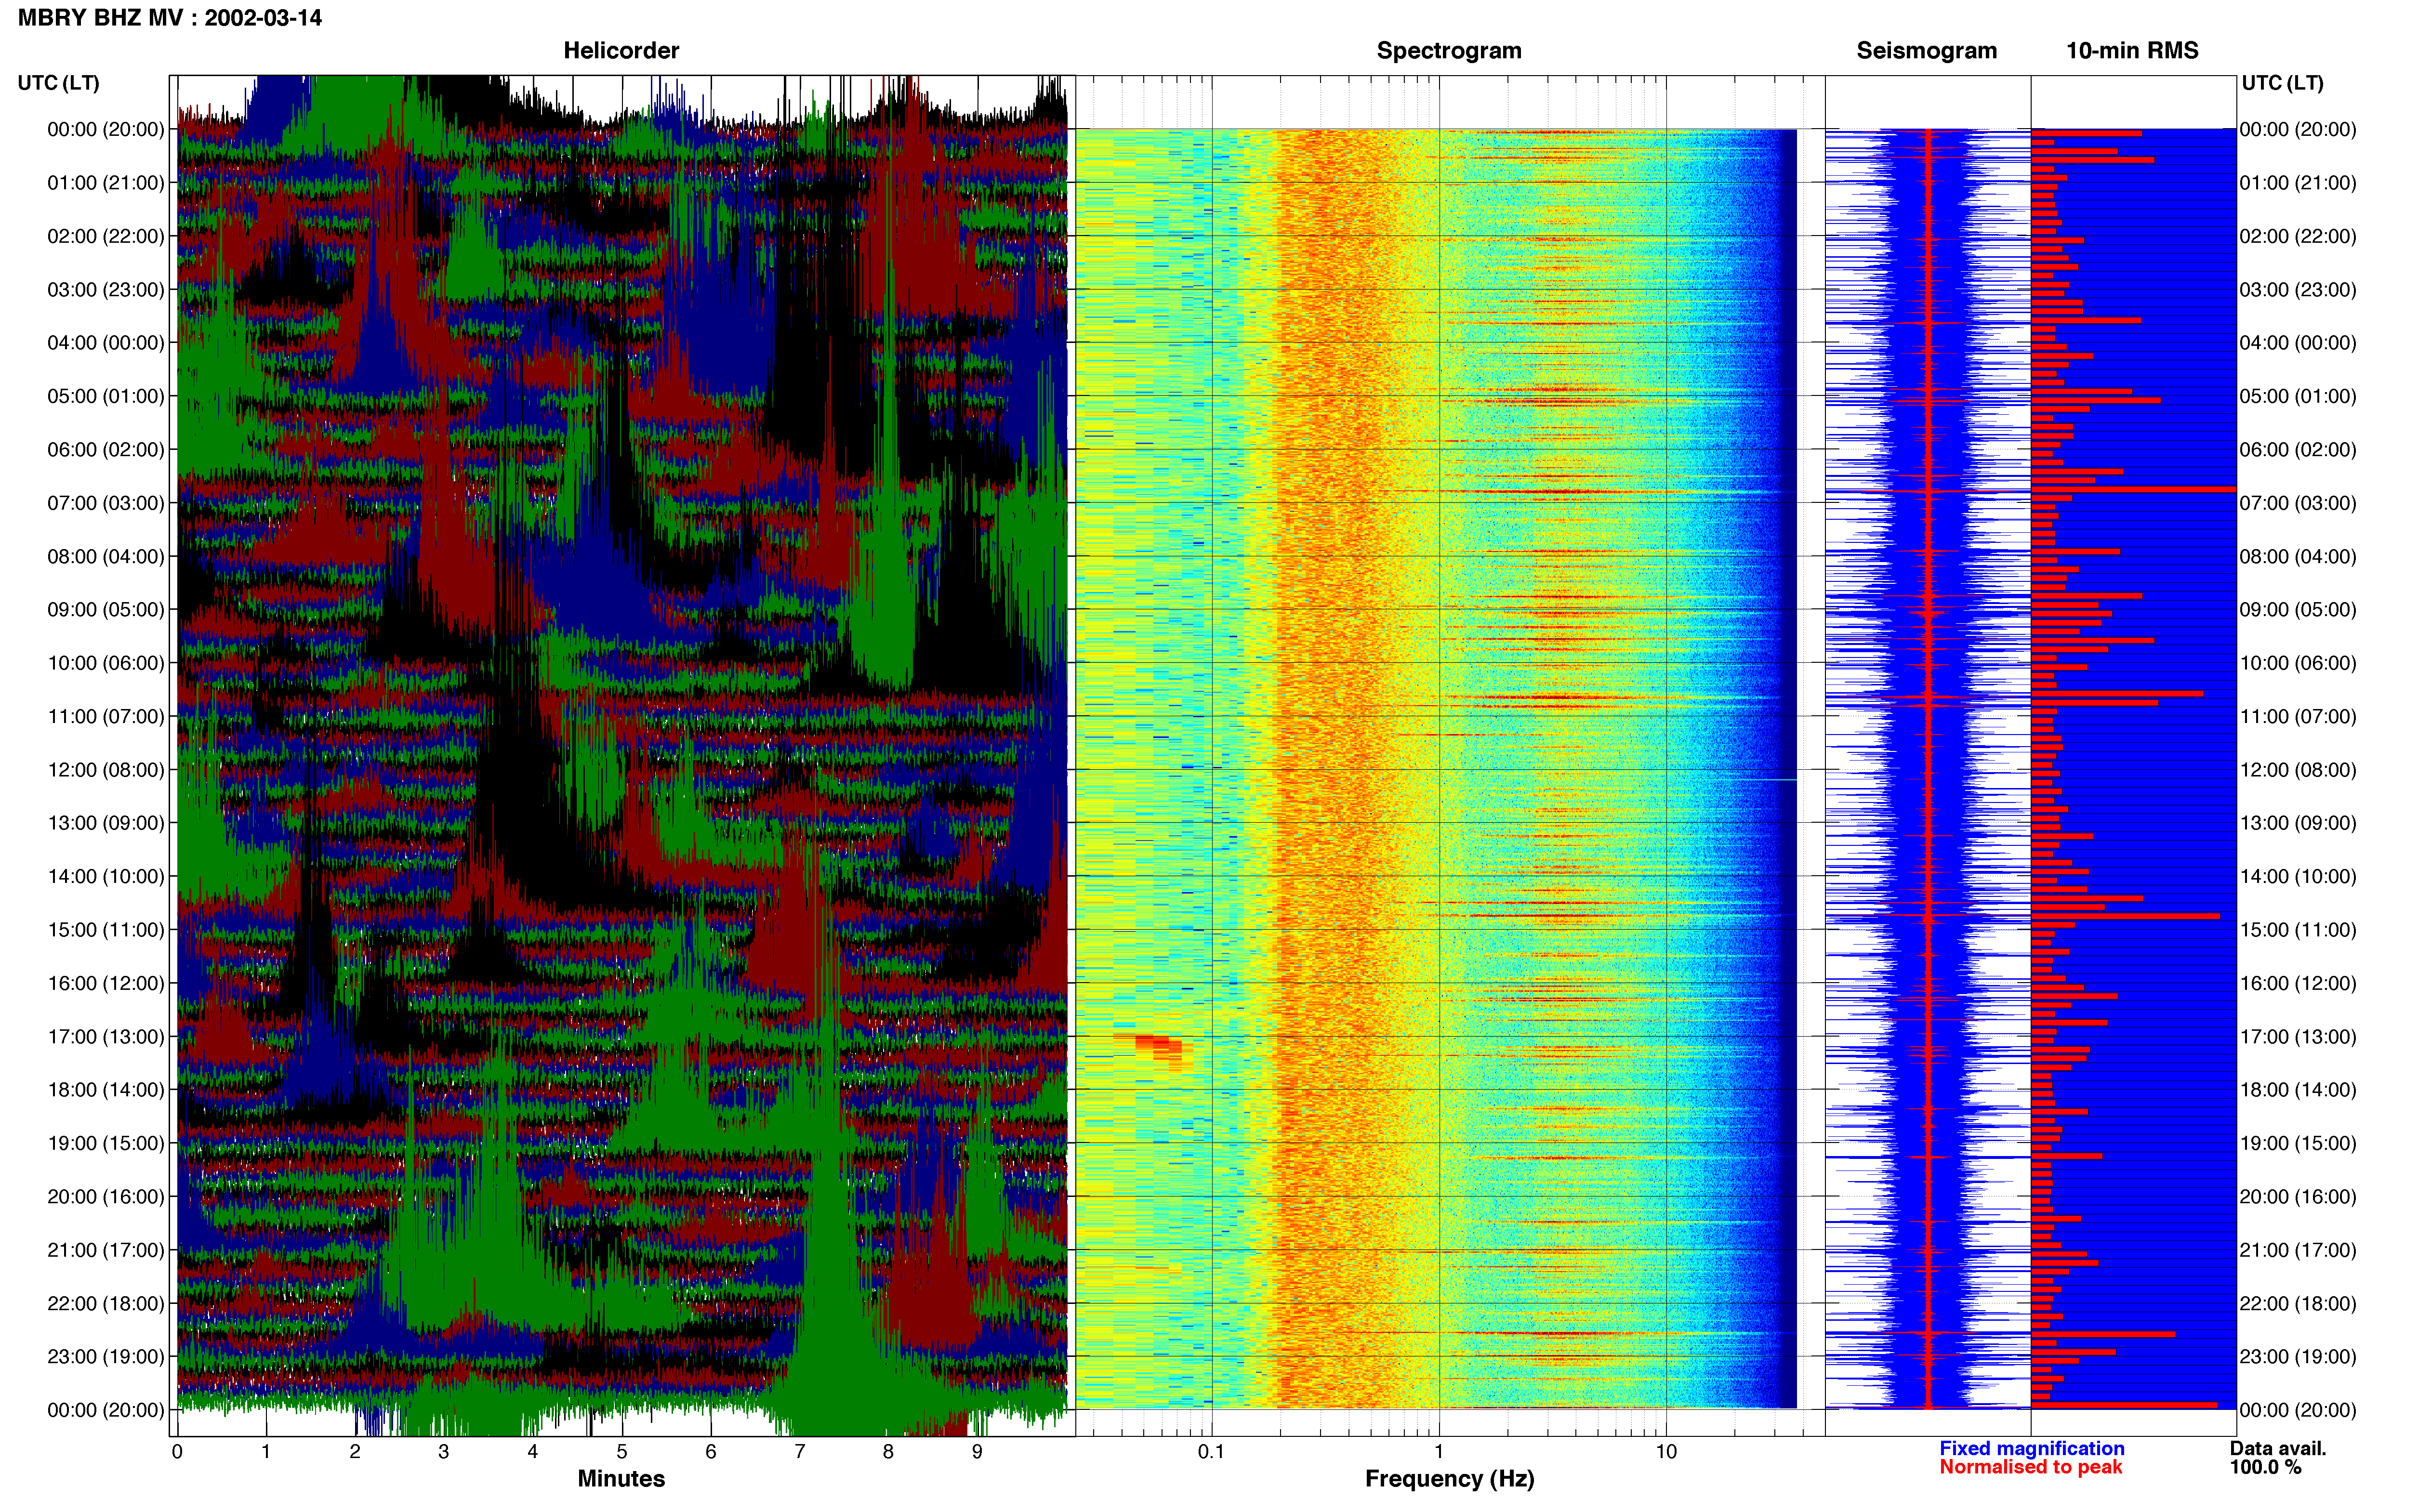Click left time label '06:00 (02:00)'
The height and width of the screenshot is (1512, 2418).
(106, 450)
